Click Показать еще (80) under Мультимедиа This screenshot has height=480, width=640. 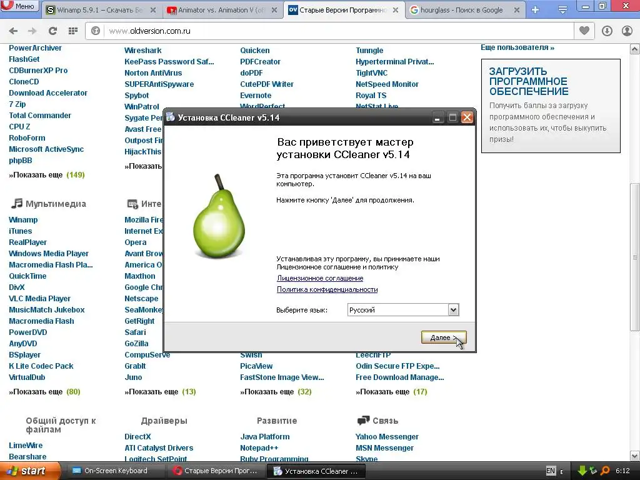(x=44, y=392)
